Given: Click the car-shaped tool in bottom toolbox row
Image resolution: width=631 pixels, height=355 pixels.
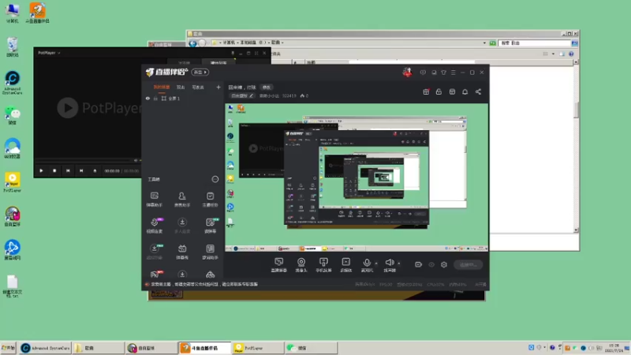Looking at the screenshot, I should pyautogui.click(x=210, y=275).
